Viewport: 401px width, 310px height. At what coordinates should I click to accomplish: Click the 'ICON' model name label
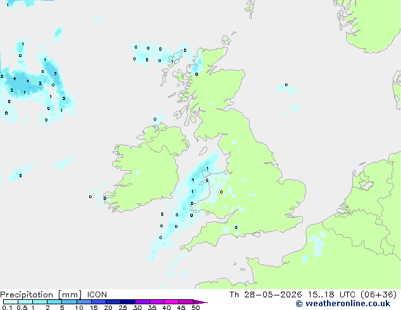coord(97,295)
